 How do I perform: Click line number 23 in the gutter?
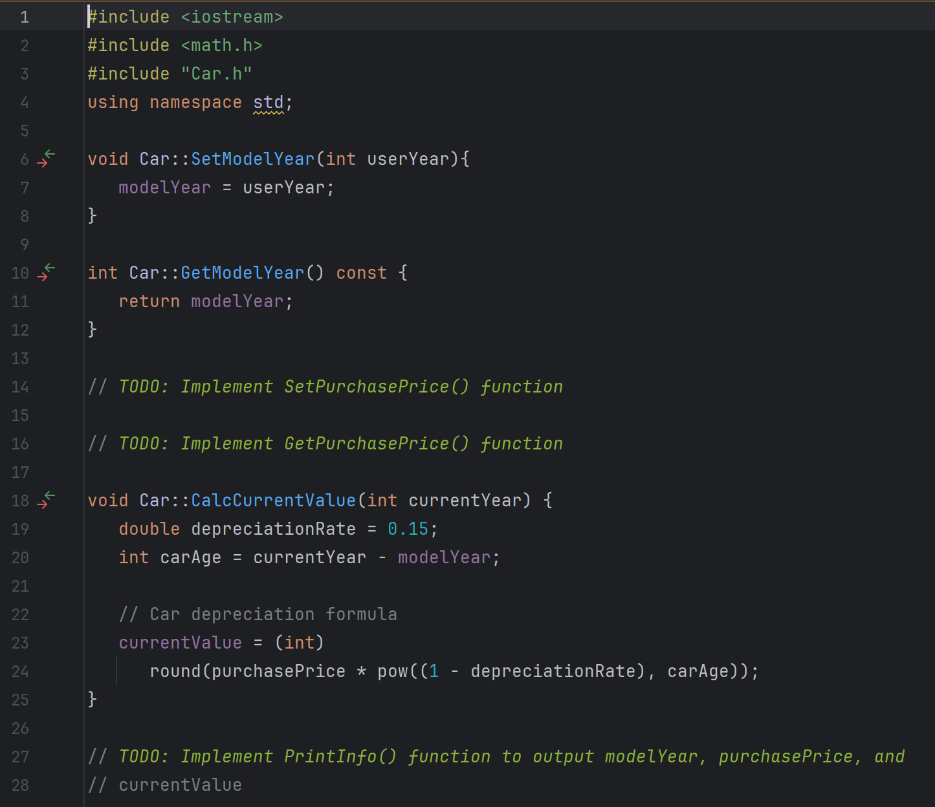(x=20, y=643)
